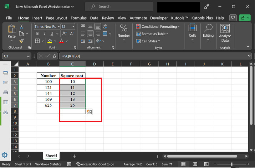Click the Paste Options smart tag
Image resolution: width=255 pixels, height=168 pixels.
89,112
